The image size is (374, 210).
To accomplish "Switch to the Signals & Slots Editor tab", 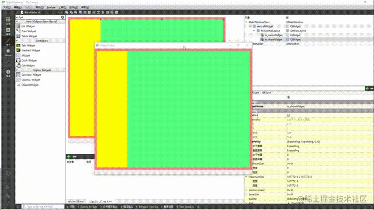I will point(101,201).
